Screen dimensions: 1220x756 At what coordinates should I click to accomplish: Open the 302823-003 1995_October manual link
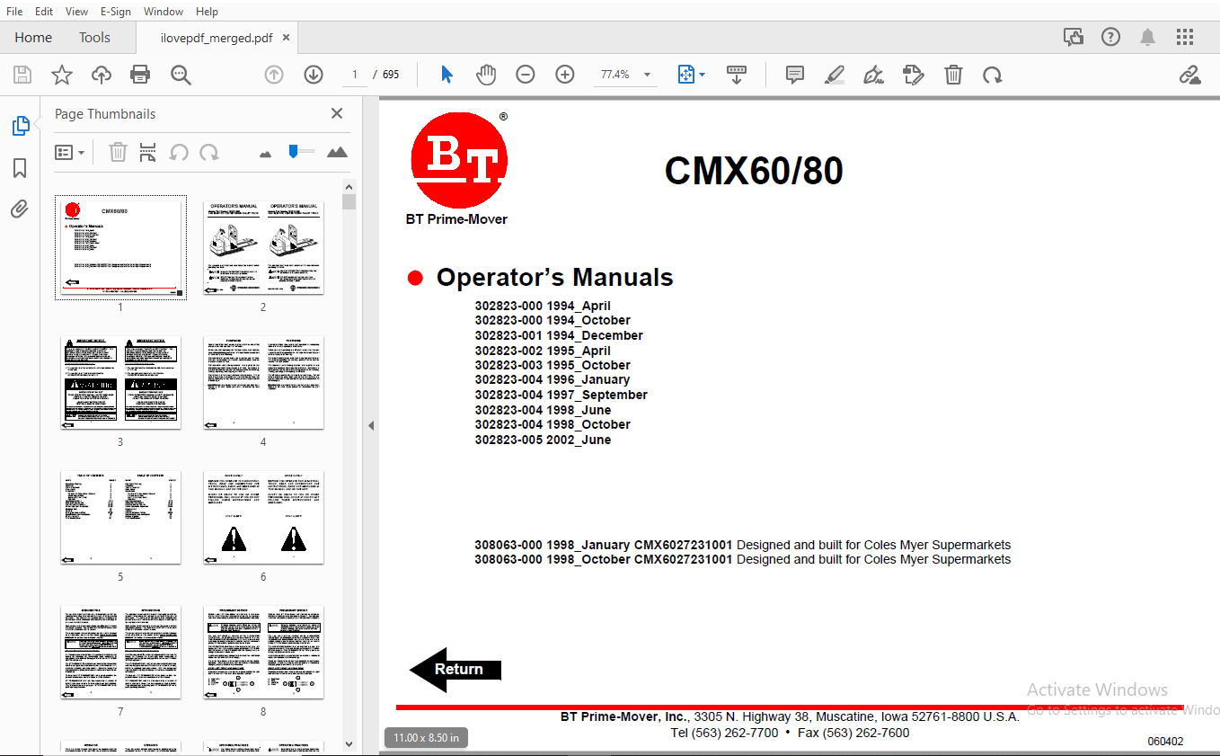pos(553,365)
